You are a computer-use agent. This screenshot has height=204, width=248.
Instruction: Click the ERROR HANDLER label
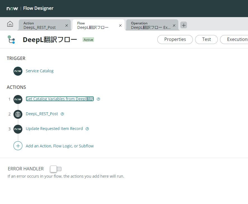(x=26, y=169)
